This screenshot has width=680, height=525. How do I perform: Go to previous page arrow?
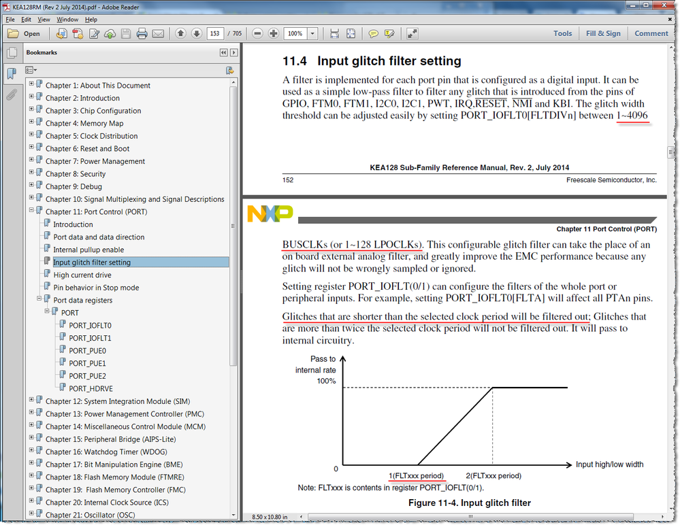pyautogui.click(x=181, y=33)
